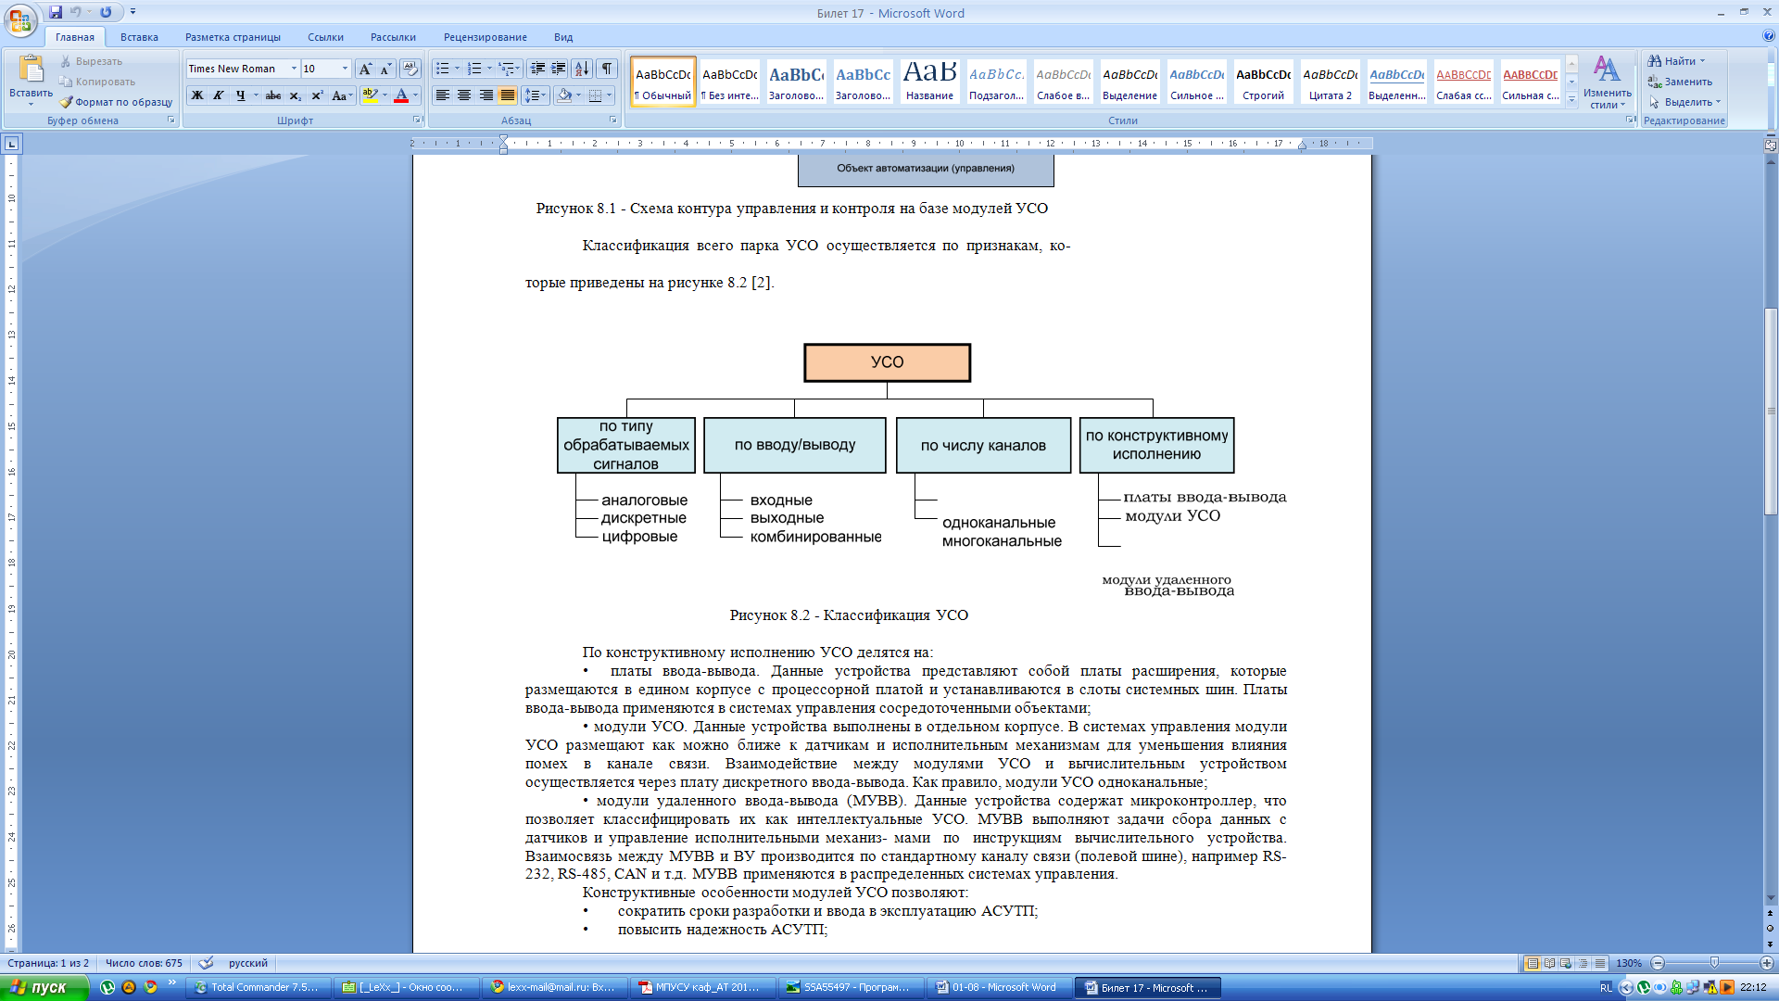The height and width of the screenshot is (1001, 1779).
Task: Switch to Total Commander taskbar button
Action: tap(259, 988)
